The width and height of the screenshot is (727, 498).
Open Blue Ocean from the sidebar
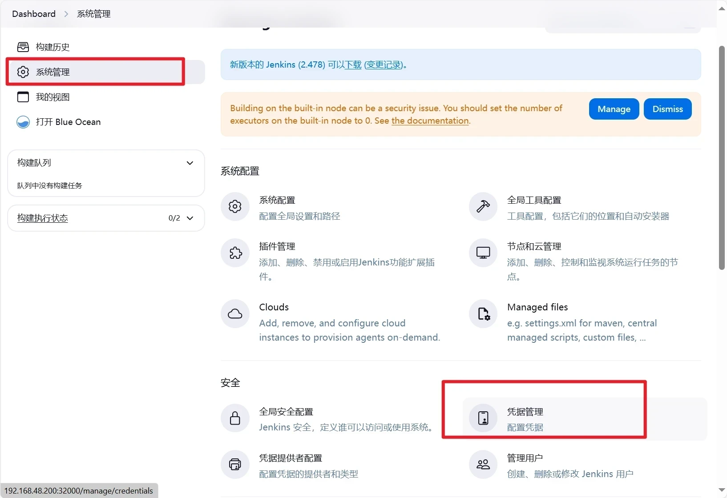[68, 122]
